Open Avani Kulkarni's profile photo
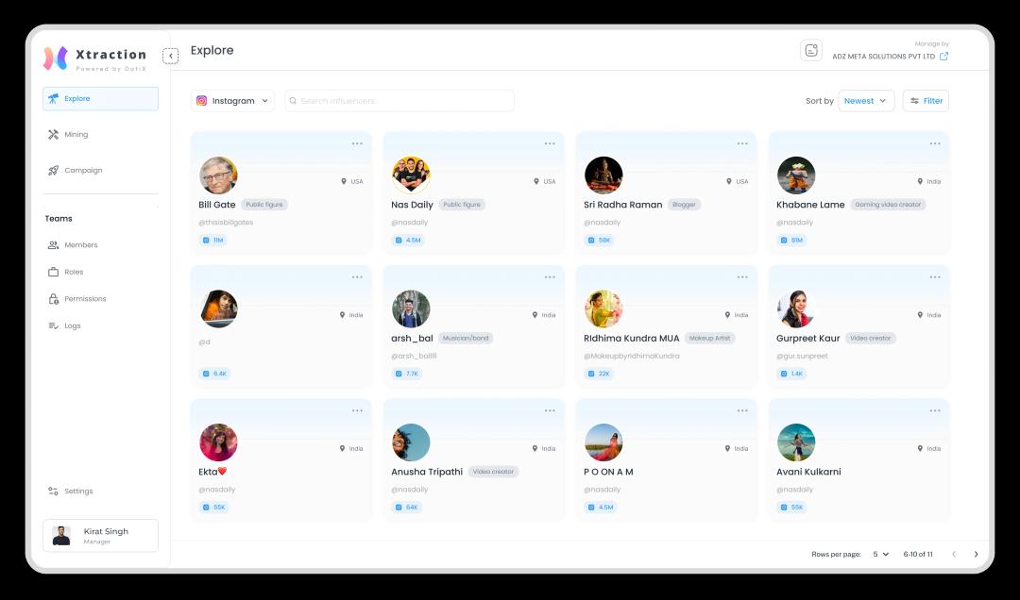The height and width of the screenshot is (600, 1020). click(796, 442)
